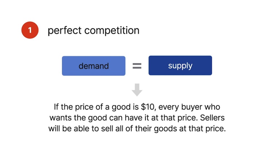
Task: Click the '$10' price in the paragraph
Action: [148, 107]
